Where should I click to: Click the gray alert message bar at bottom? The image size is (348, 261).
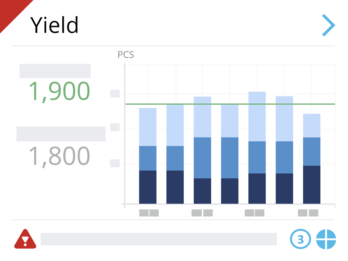[158, 239]
